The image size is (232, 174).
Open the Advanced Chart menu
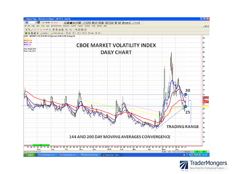coord(56,26)
